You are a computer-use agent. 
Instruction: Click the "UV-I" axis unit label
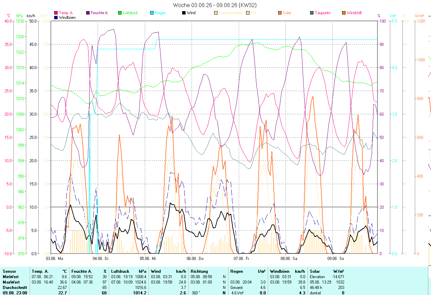pyautogui.click(x=44, y=16)
